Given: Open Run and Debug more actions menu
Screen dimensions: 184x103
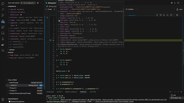Looking at the screenshot, I should (x=41, y=3).
